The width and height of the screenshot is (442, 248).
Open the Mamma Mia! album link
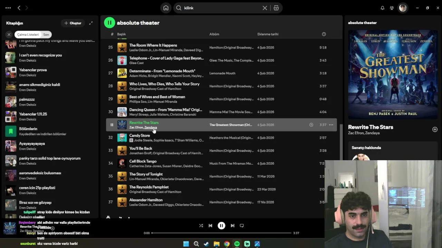(x=231, y=112)
